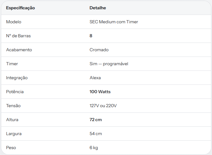
Task: Click the bold value 8
Action: click(91, 36)
